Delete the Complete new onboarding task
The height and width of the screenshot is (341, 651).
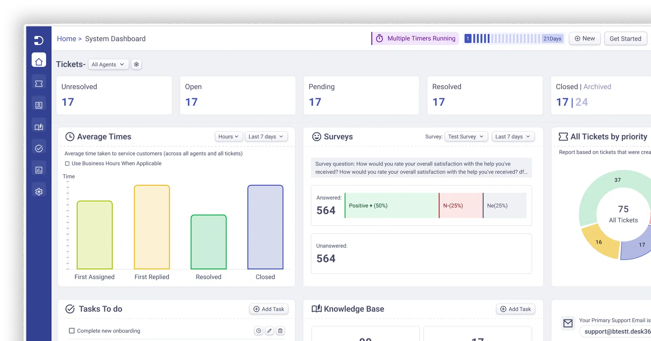280,331
